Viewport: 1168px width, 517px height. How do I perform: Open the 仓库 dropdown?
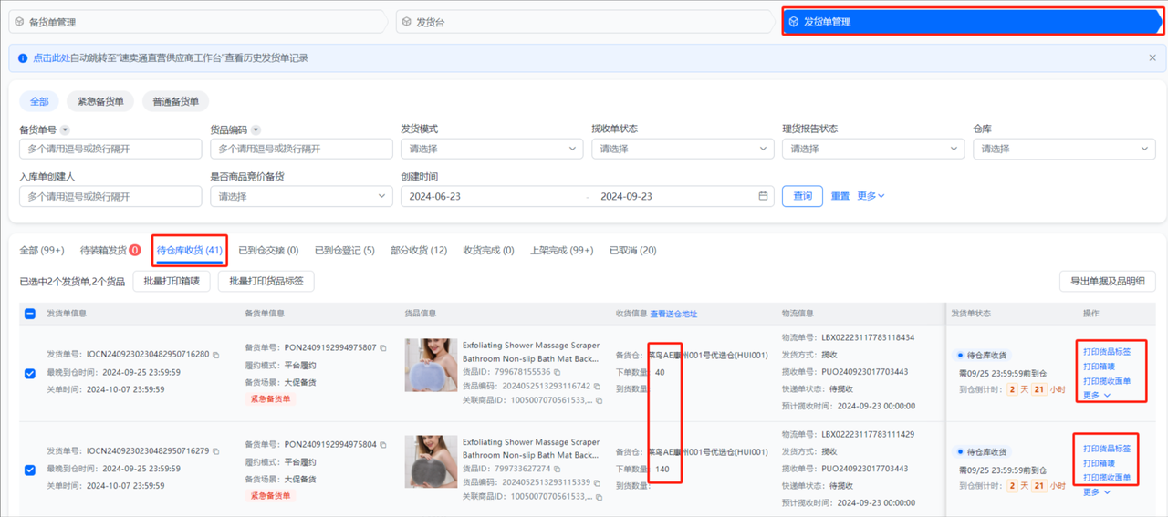click(1064, 149)
